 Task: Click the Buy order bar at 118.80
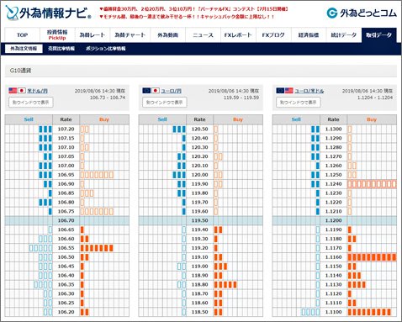(x=225, y=284)
